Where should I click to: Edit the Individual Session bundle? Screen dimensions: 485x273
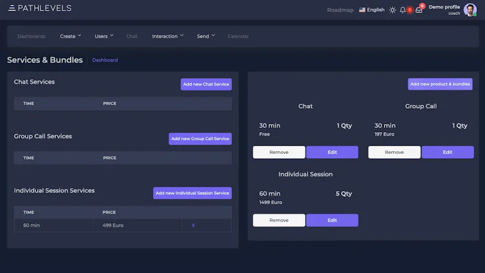coord(332,220)
